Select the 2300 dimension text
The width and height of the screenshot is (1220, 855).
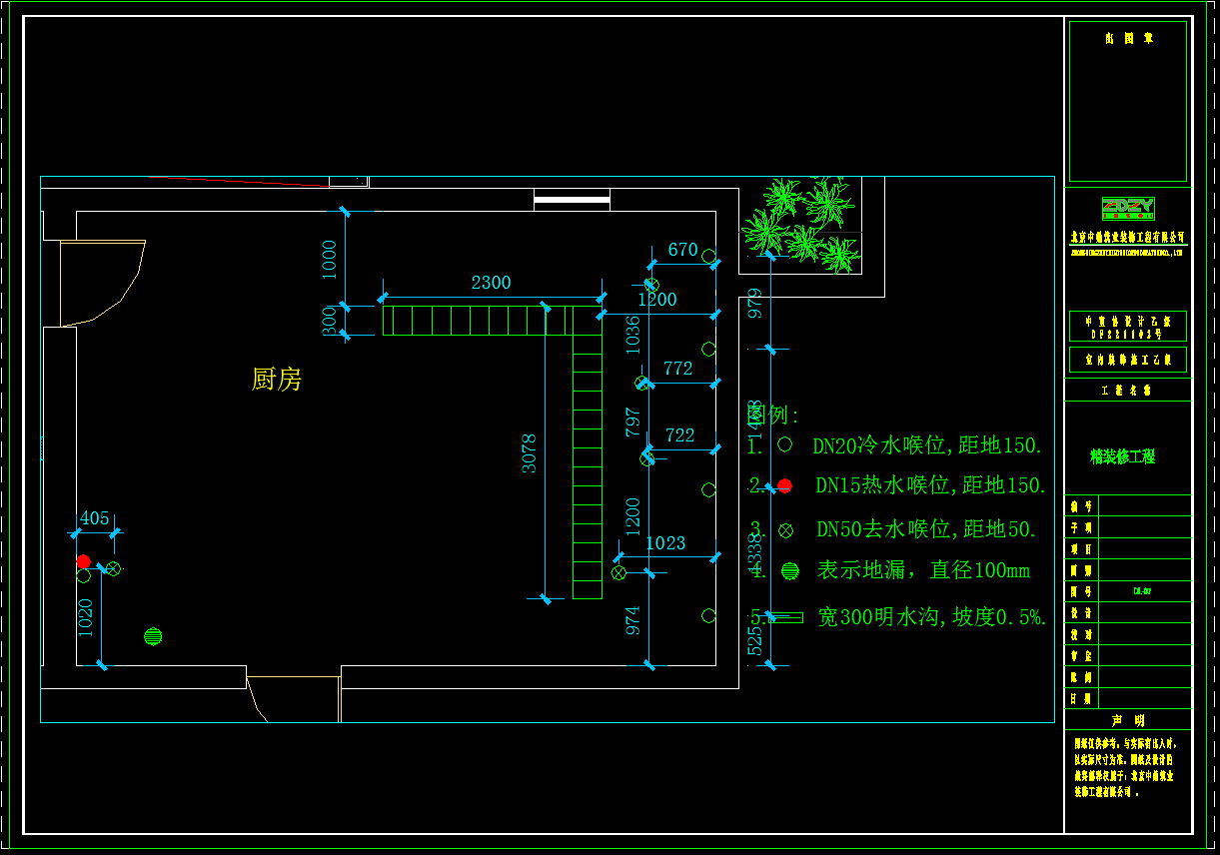click(491, 283)
